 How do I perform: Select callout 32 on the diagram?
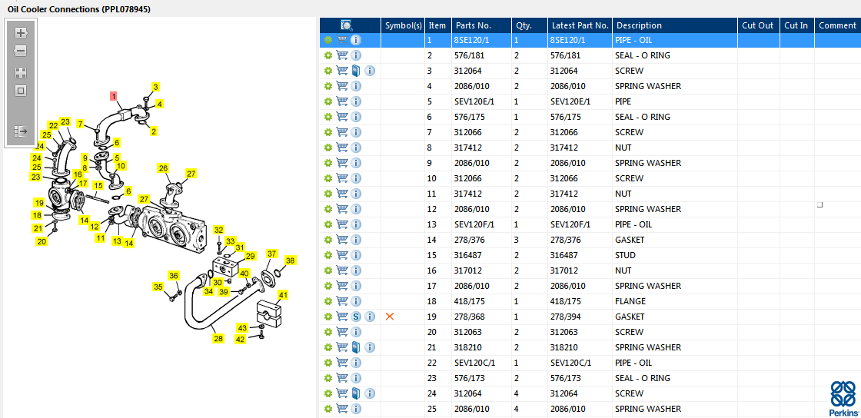219,230
